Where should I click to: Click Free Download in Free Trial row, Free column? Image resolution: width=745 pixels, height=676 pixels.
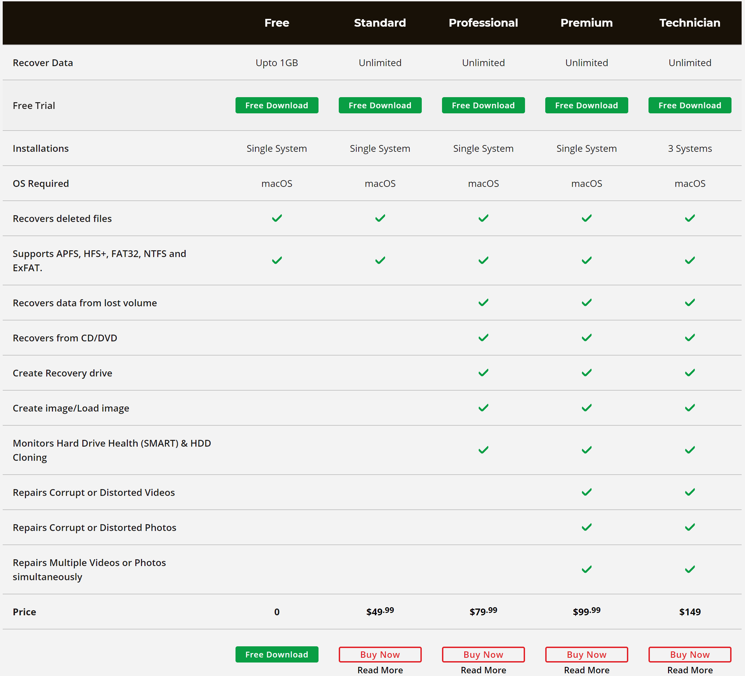[277, 105]
